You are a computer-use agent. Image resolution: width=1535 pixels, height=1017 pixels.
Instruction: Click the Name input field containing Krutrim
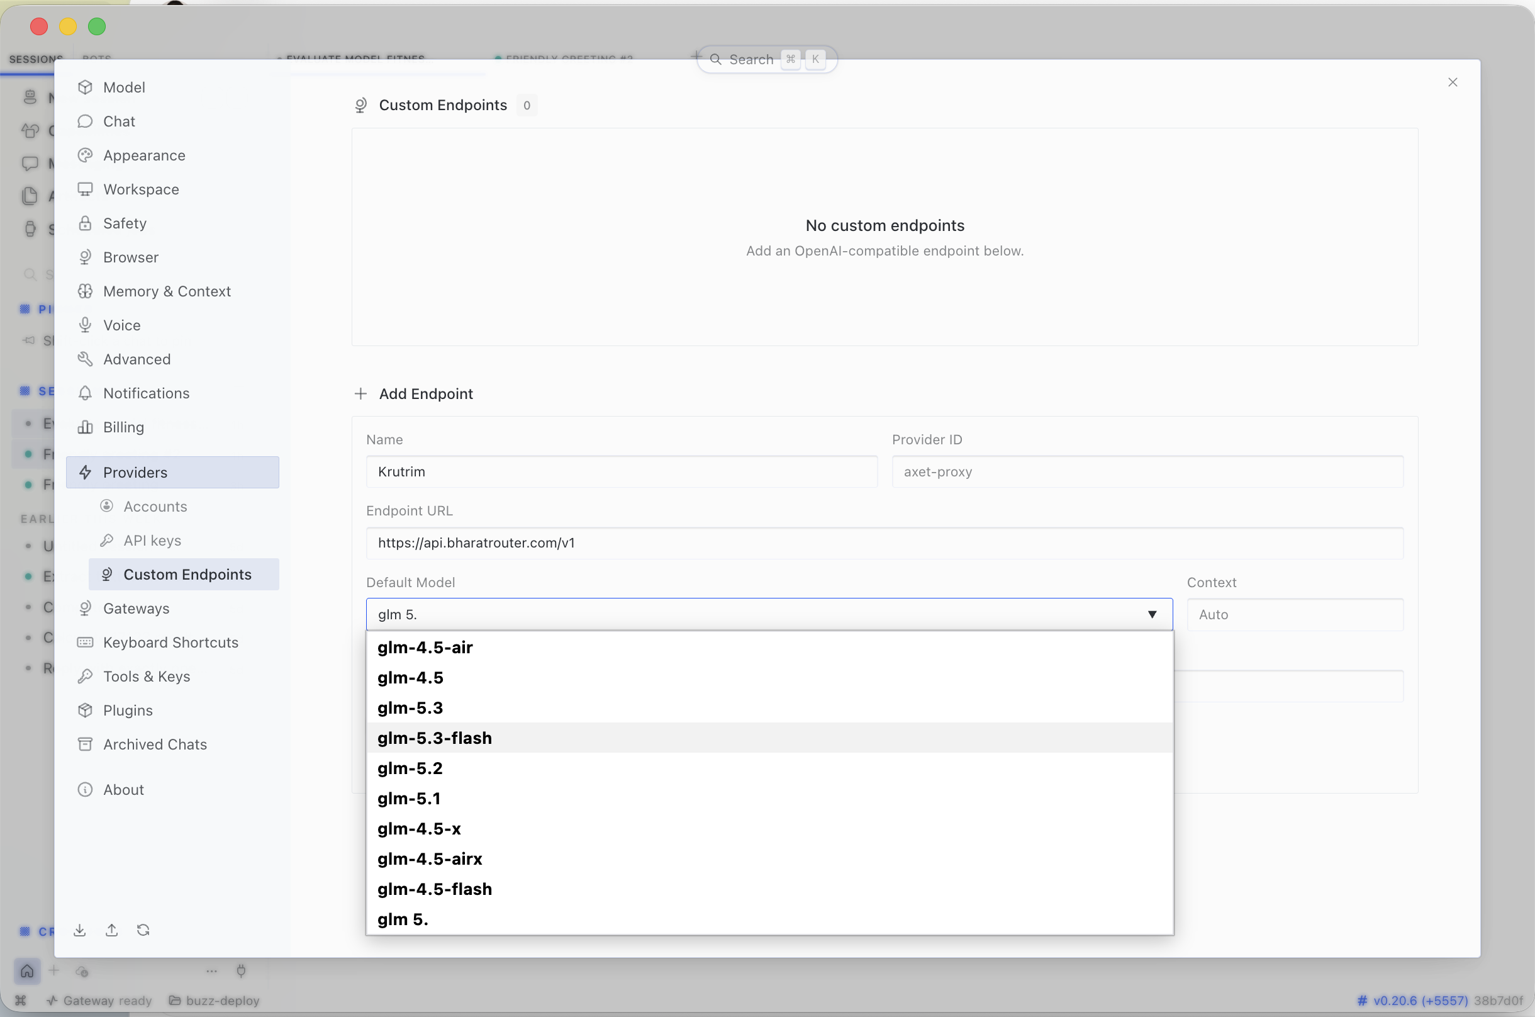(622, 471)
